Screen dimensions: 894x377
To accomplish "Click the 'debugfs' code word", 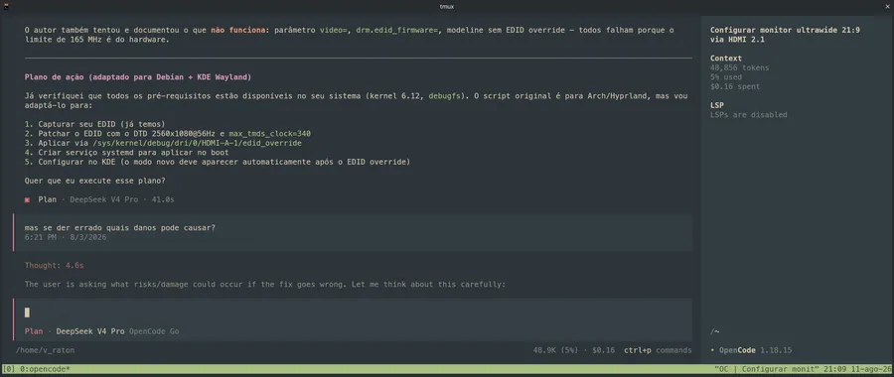I will click(445, 95).
